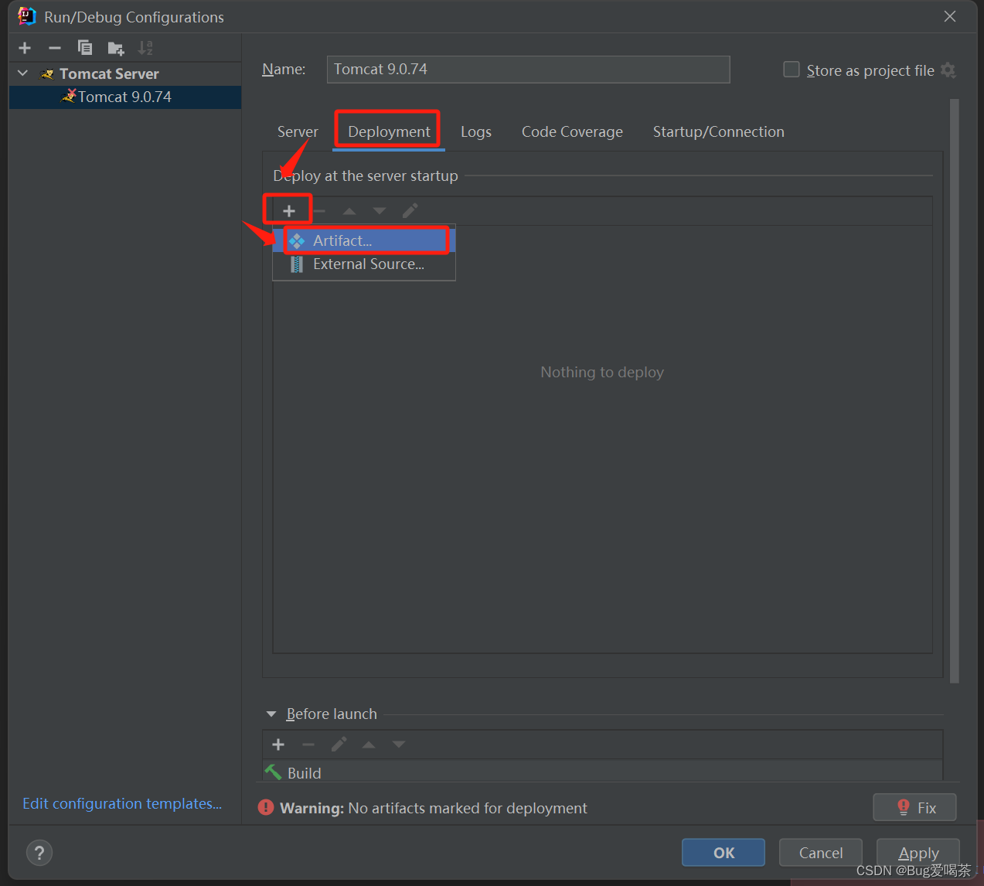Open the Startup/Connection tab

point(719,131)
